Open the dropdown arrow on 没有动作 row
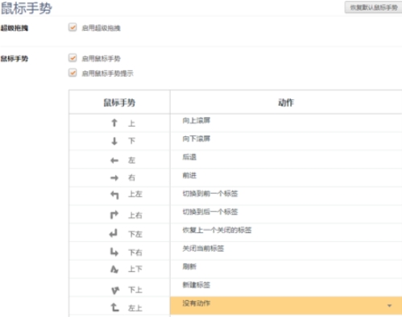 [389, 306]
